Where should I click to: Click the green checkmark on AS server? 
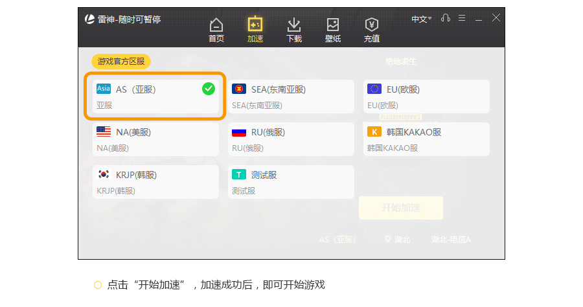coord(209,89)
